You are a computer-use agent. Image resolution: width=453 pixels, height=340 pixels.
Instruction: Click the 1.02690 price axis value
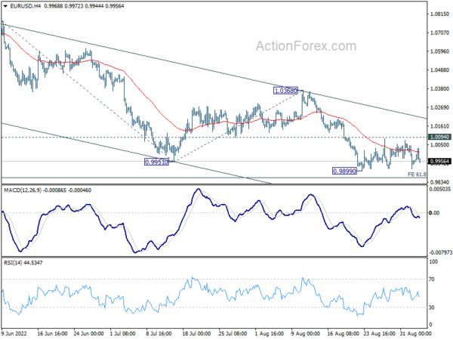click(439, 107)
